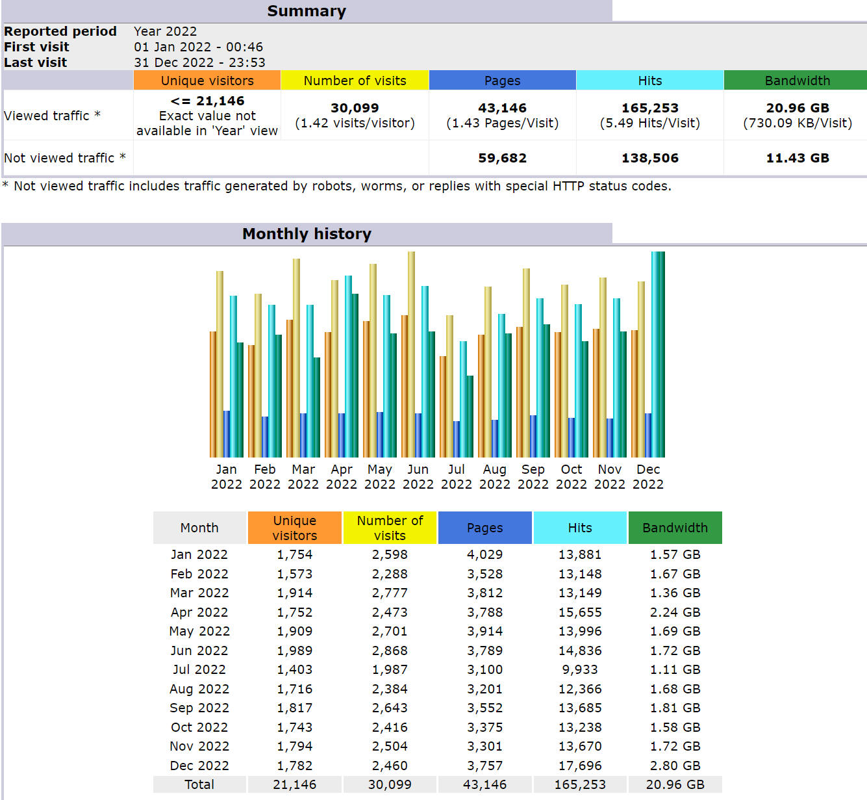This screenshot has height=800, width=867.
Task: Select the blue Pages header in monthly table
Action: click(484, 528)
